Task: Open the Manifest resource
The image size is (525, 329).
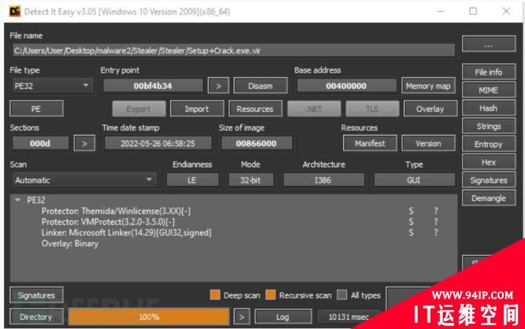Action: pos(370,143)
